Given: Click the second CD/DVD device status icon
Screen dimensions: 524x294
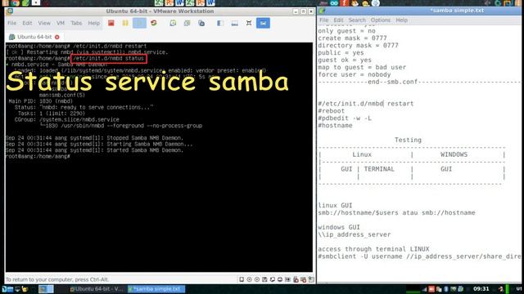Looking at the screenshot, I should click(257, 279).
